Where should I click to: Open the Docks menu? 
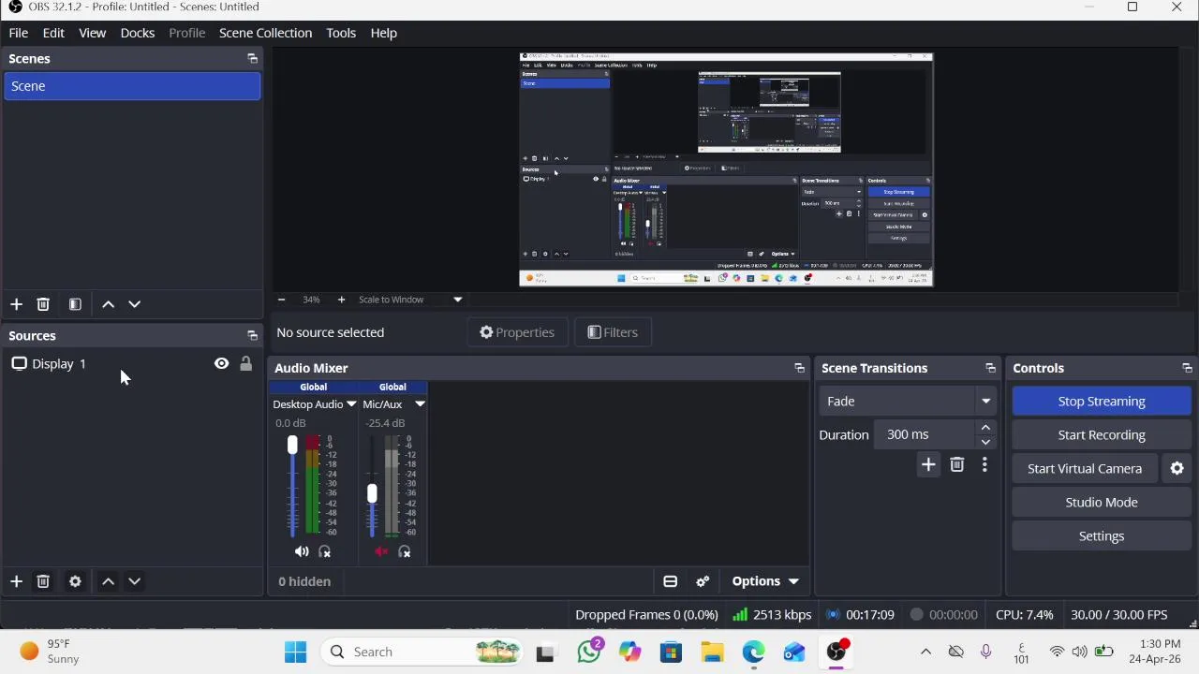(138, 33)
